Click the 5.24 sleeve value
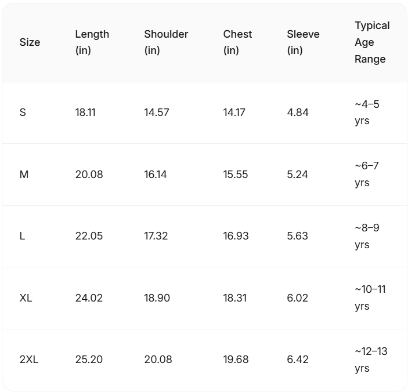This screenshot has height=392, width=408. (x=298, y=175)
